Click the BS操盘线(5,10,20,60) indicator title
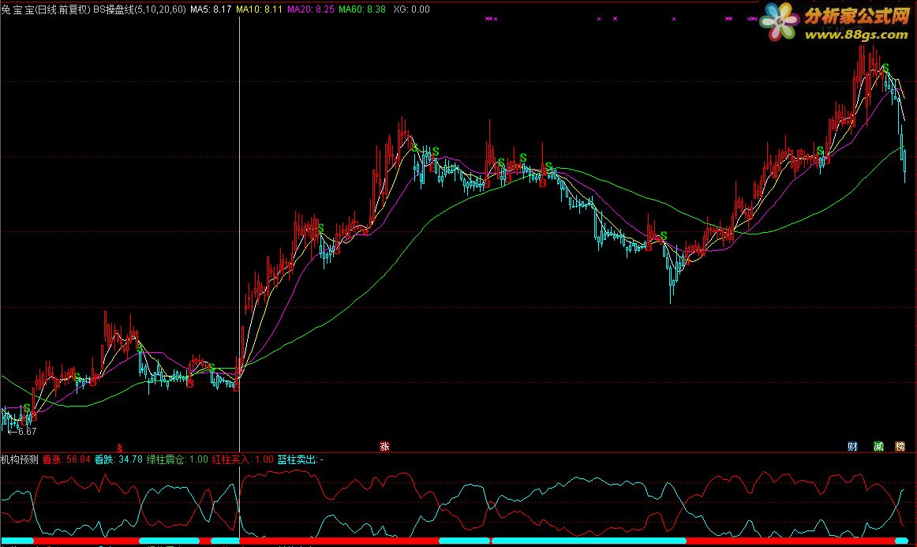The image size is (917, 547). [x=140, y=9]
